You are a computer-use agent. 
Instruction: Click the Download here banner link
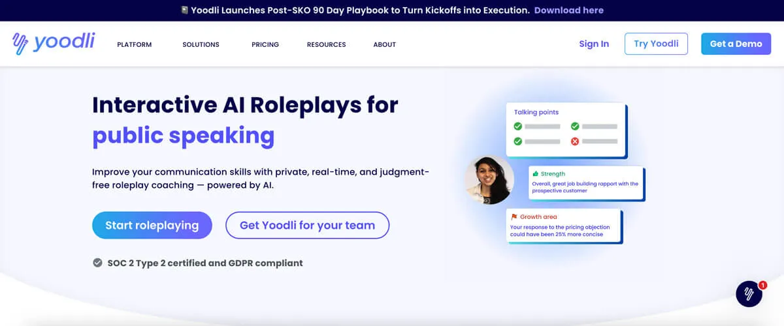569,10
